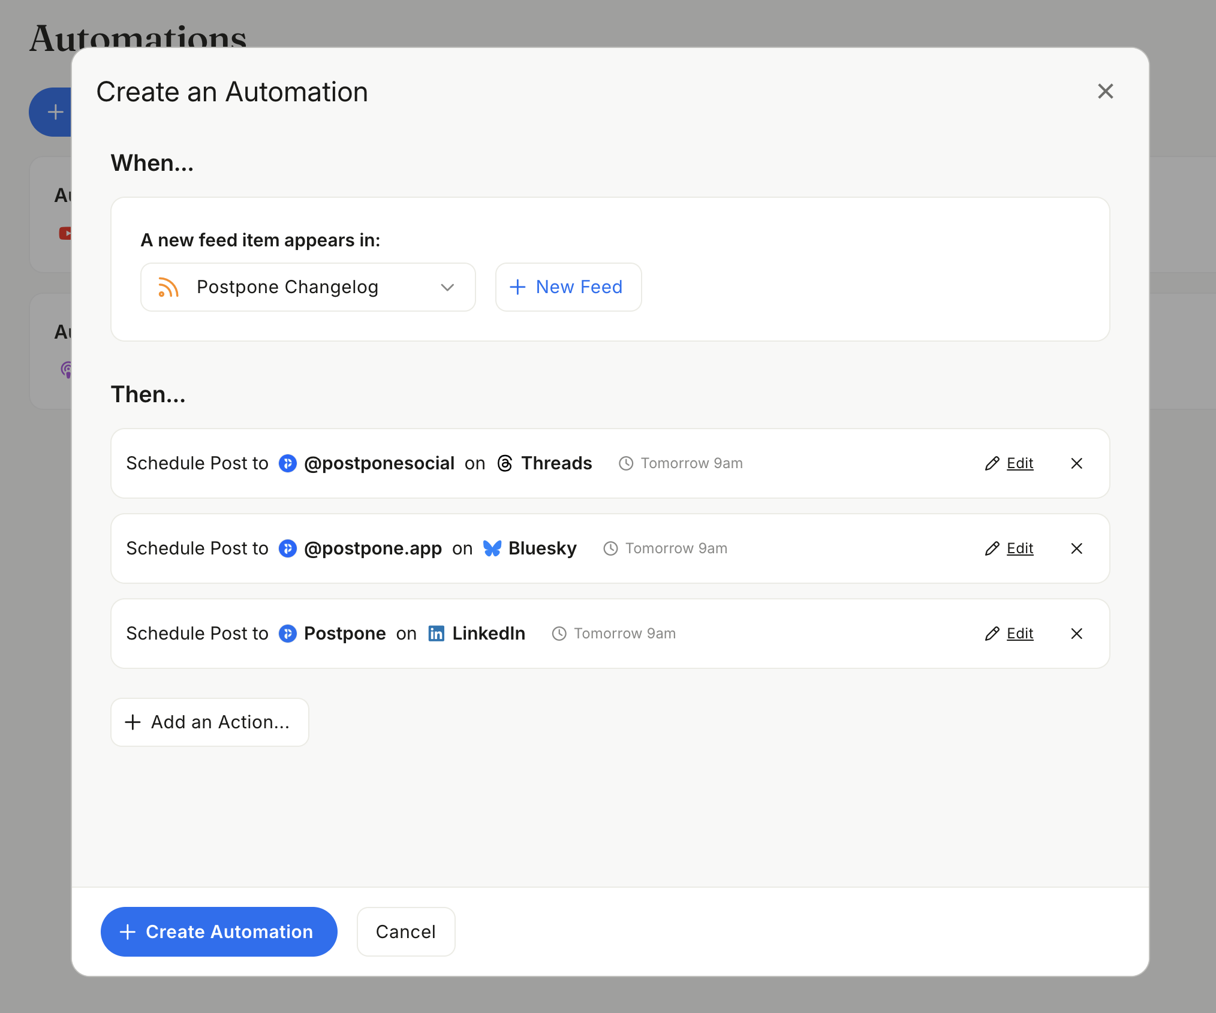Click Edit on the LinkedIn schedule action
This screenshot has height=1013, width=1216.
pos(1019,634)
